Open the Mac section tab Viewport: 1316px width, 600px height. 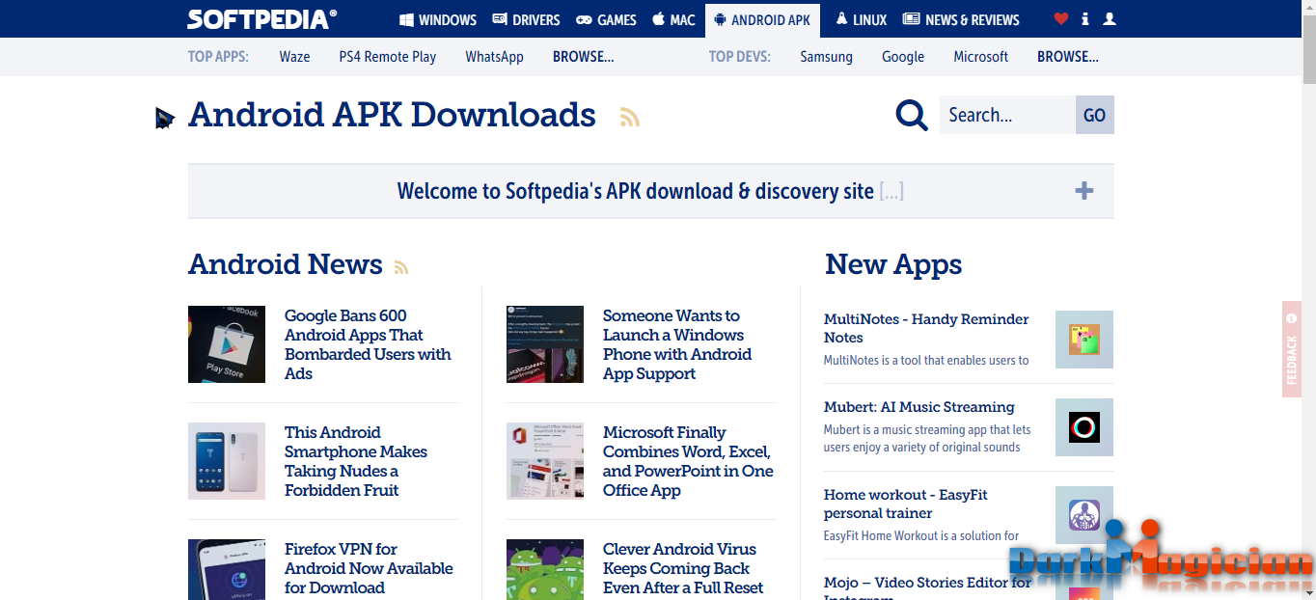tap(673, 19)
